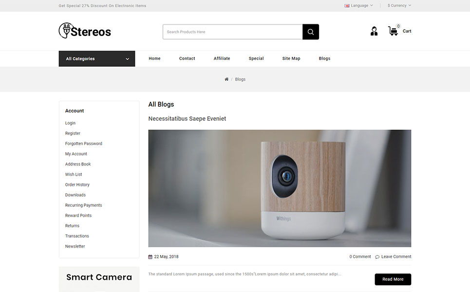Click the calendar icon beside 22 May, 2018
The width and height of the screenshot is (470, 292).
point(150,256)
